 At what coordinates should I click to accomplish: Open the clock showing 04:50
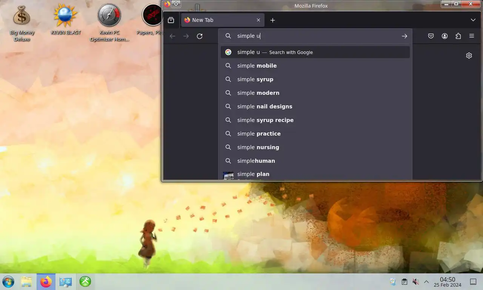(x=448, y=282)
